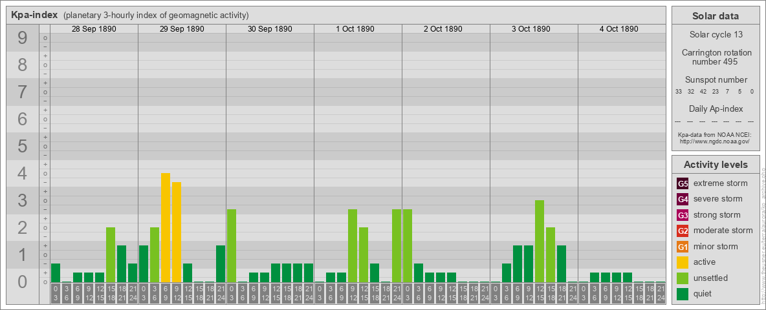Select the '28 Sep 1890' date header
The width and height of the screenshot is (766, 310).
point(94,29)
